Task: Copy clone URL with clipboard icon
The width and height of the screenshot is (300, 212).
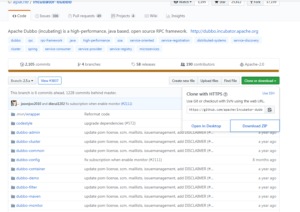Action: coord(270,110)
